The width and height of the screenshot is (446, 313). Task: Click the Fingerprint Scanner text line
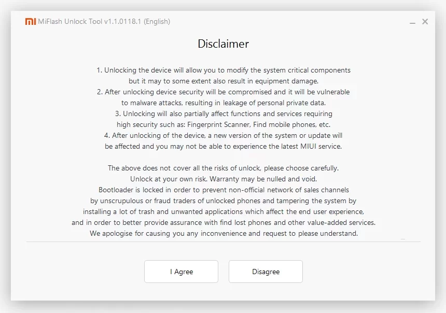point(223,124)
